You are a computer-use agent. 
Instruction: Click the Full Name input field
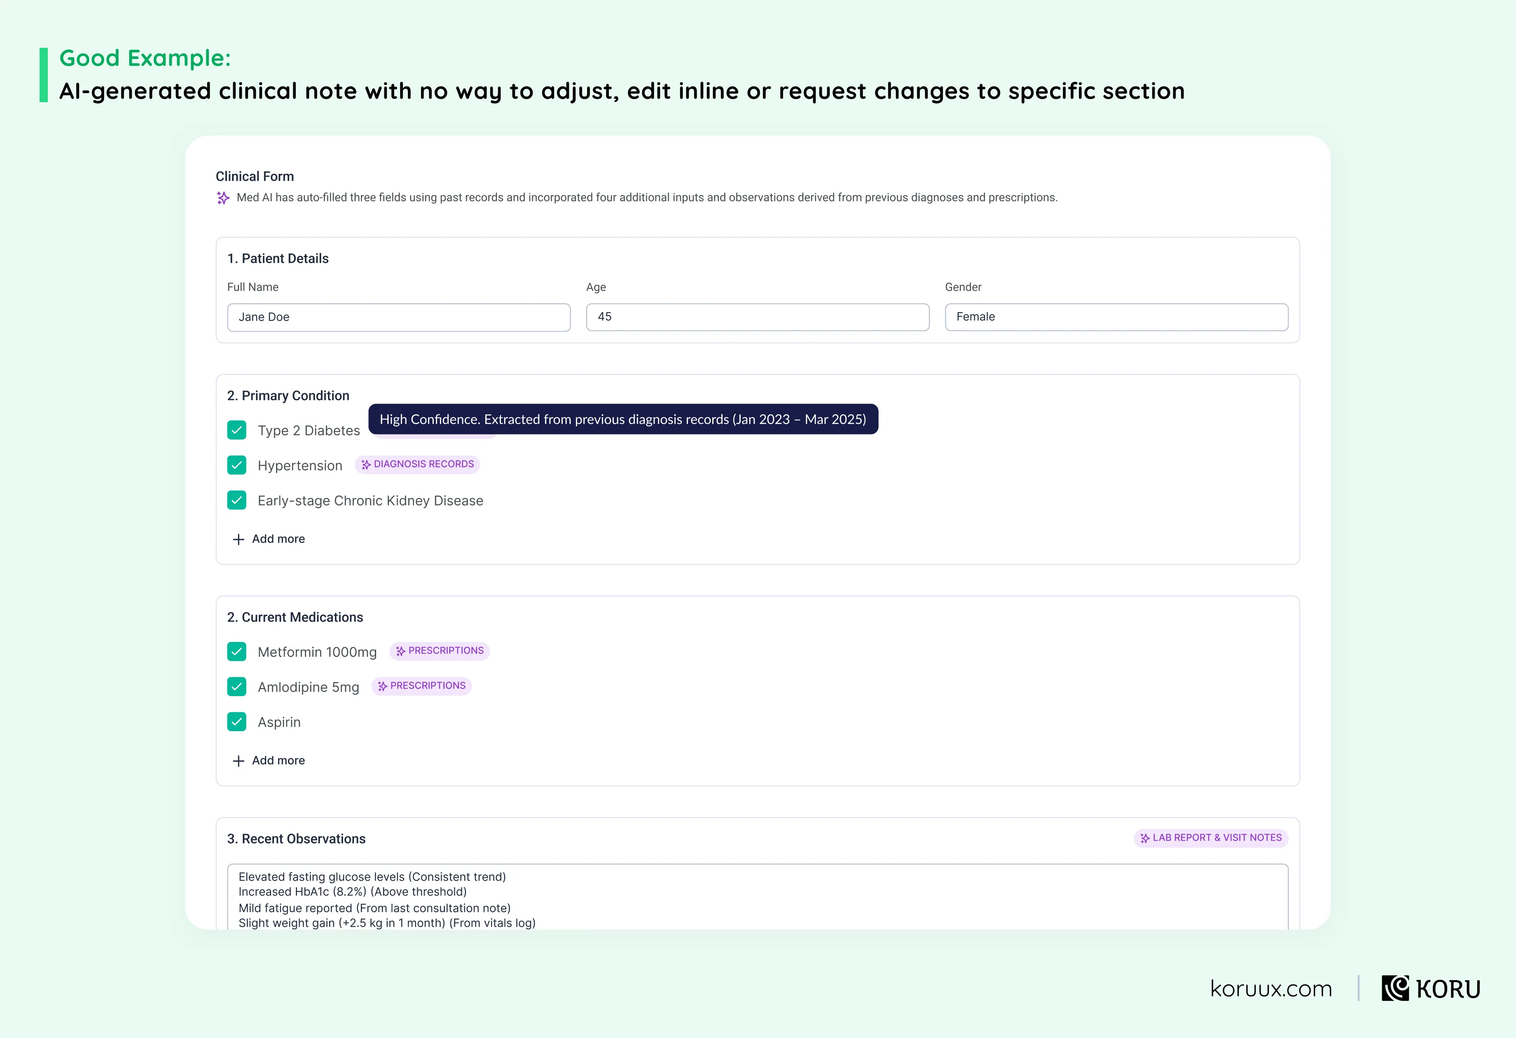point(399,317)
